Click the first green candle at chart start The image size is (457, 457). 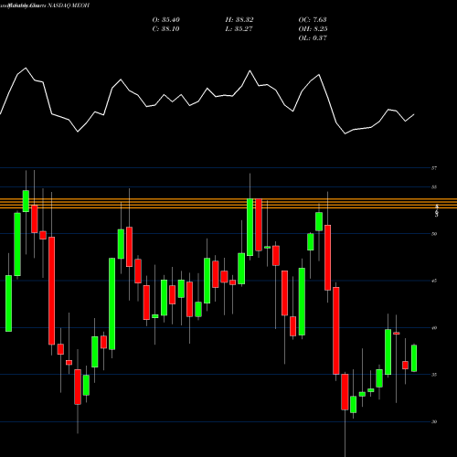point(9,303)
